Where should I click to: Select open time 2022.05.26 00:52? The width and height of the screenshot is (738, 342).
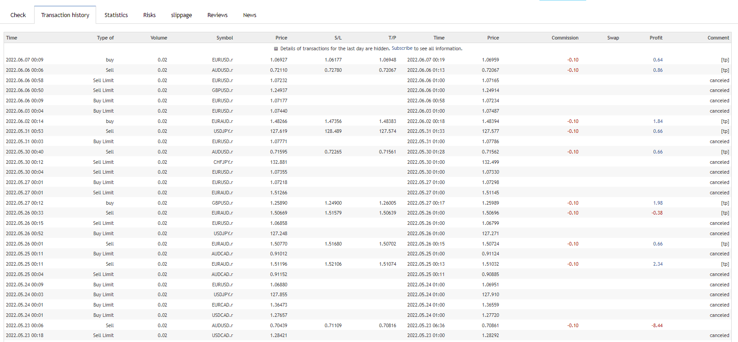[x=25, y=233]
